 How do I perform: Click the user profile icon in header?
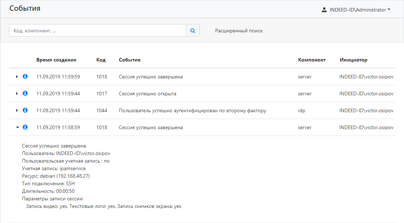point(324,10)
